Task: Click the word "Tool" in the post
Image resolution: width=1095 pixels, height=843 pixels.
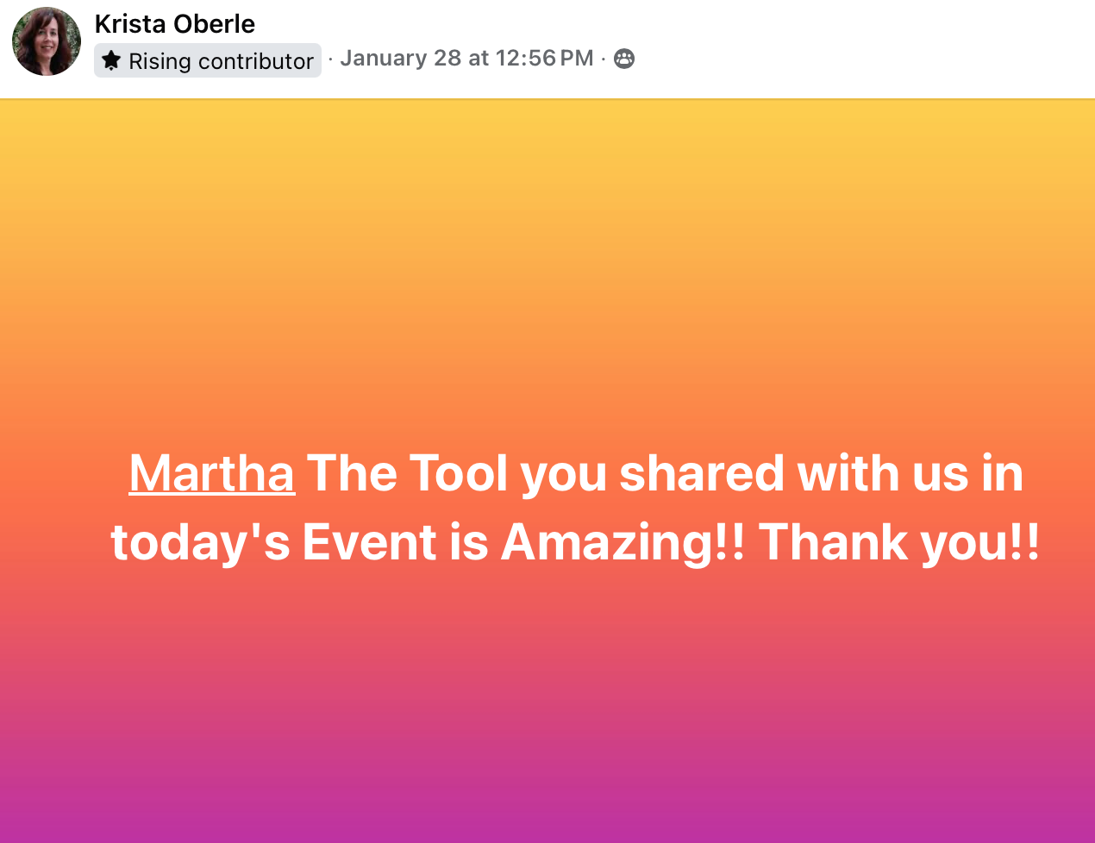Action: [458, 473]
